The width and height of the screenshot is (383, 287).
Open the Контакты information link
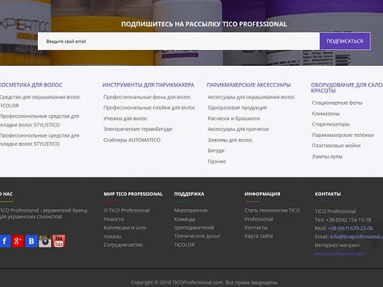[256, 227]
